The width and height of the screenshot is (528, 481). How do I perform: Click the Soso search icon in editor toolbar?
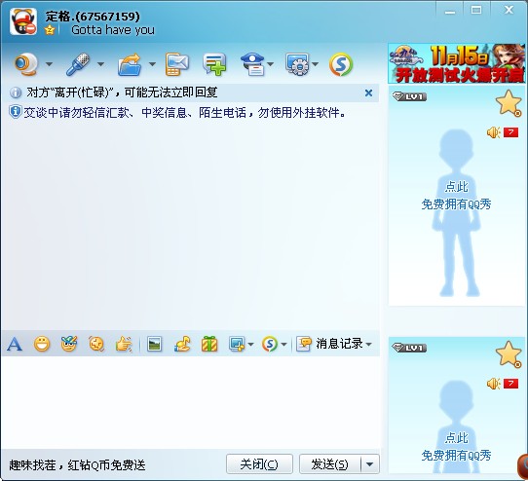point(270,344)
